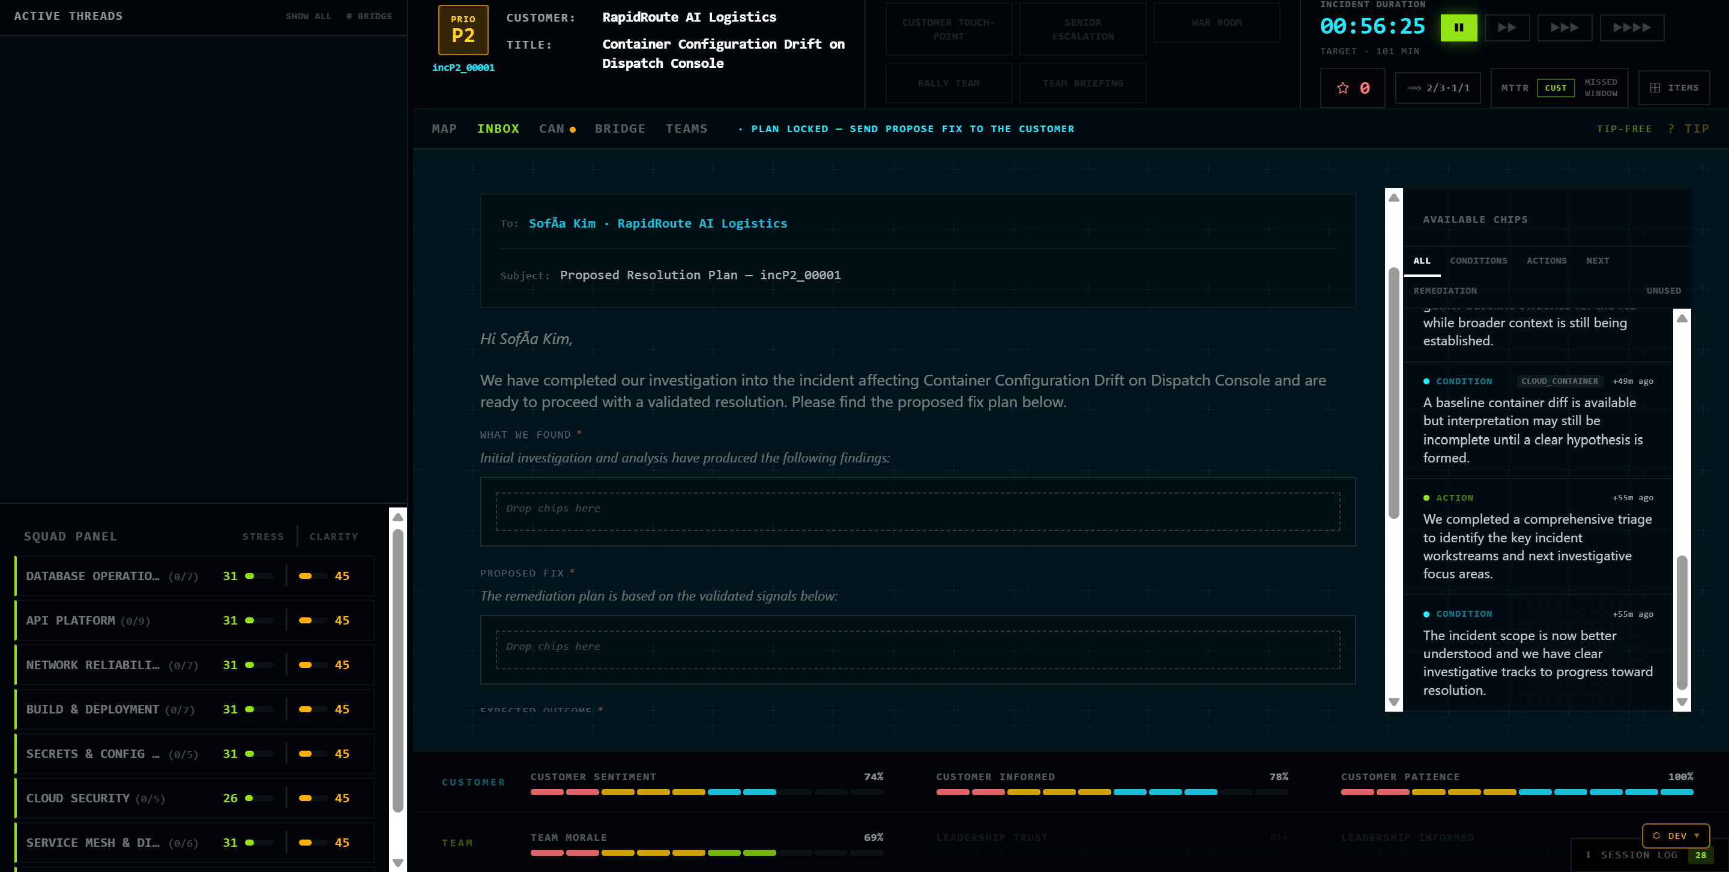Open the MAP tab
Viewport: 1729px width, 872px height.
pos(444,128)
